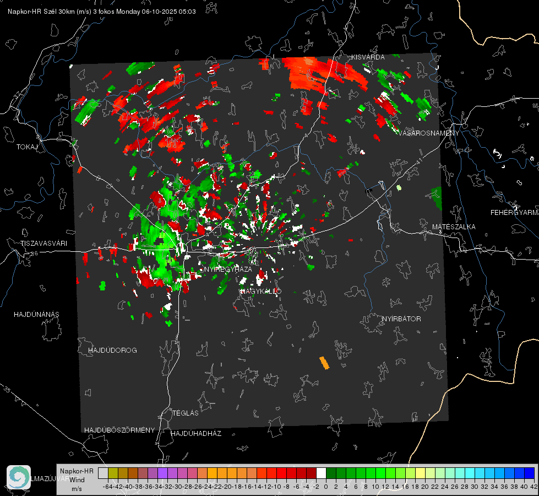This screenshot has height=496, width=539.
Task: Click the MÁTÉSZALKA city label
Action: point(454,227)
